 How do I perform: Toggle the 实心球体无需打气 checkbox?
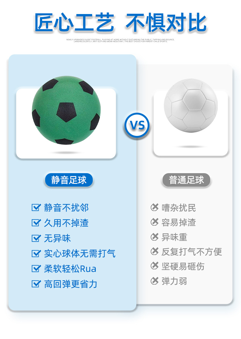click(x=36, y=253)
